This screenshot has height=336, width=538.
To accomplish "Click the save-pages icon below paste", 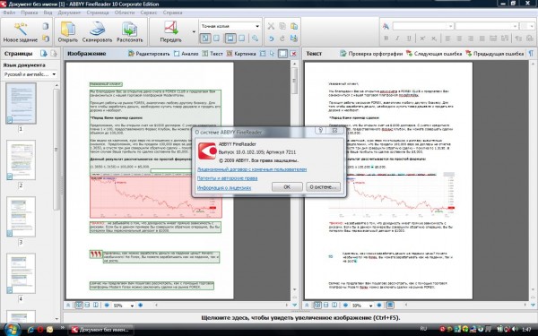I will 294,39.
